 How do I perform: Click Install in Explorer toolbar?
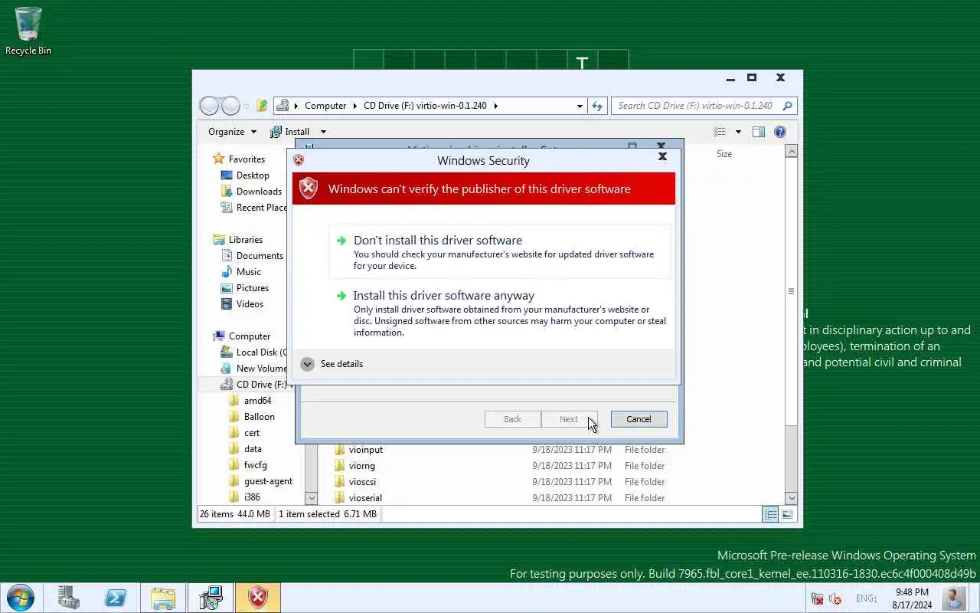[290, 132]
